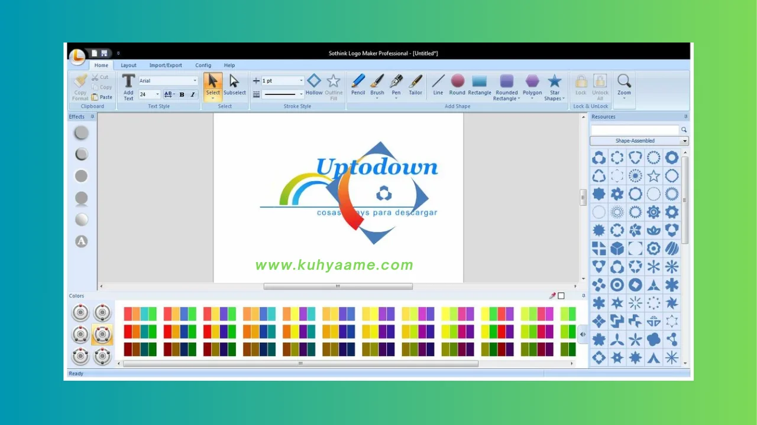Click the horizontal canvas scrollbar thumb

coord(338,286)
